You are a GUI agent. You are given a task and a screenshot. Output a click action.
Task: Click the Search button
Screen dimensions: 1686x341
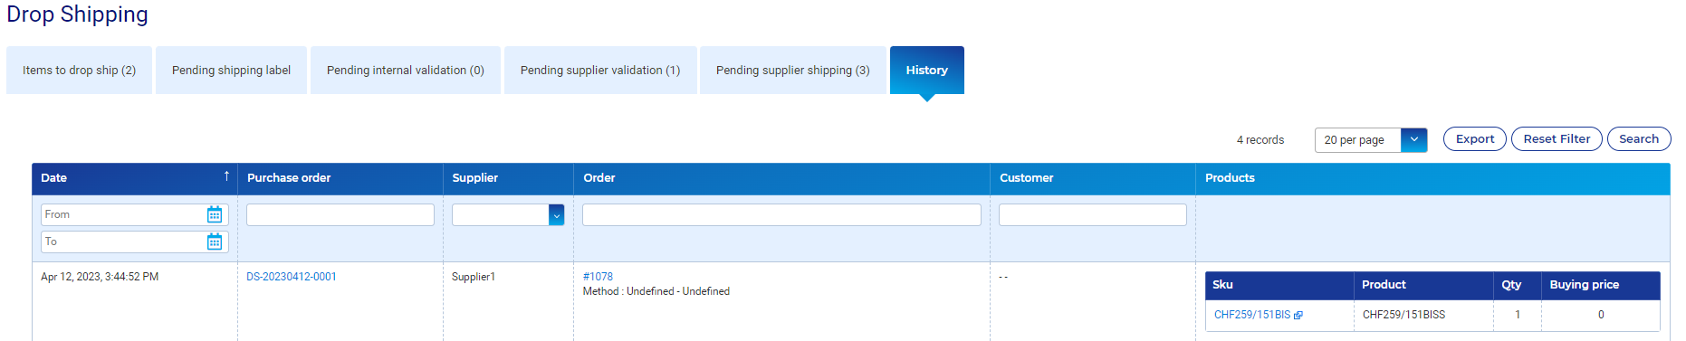click(x=1639, y=138)
